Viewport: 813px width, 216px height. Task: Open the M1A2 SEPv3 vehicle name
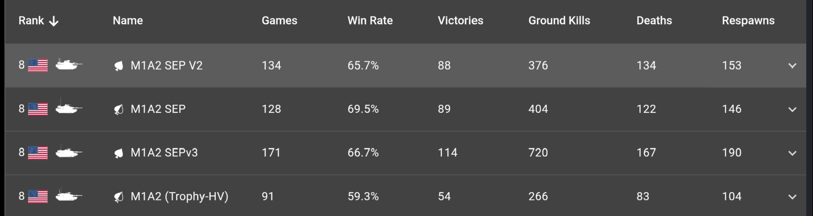tap(164, 153)
